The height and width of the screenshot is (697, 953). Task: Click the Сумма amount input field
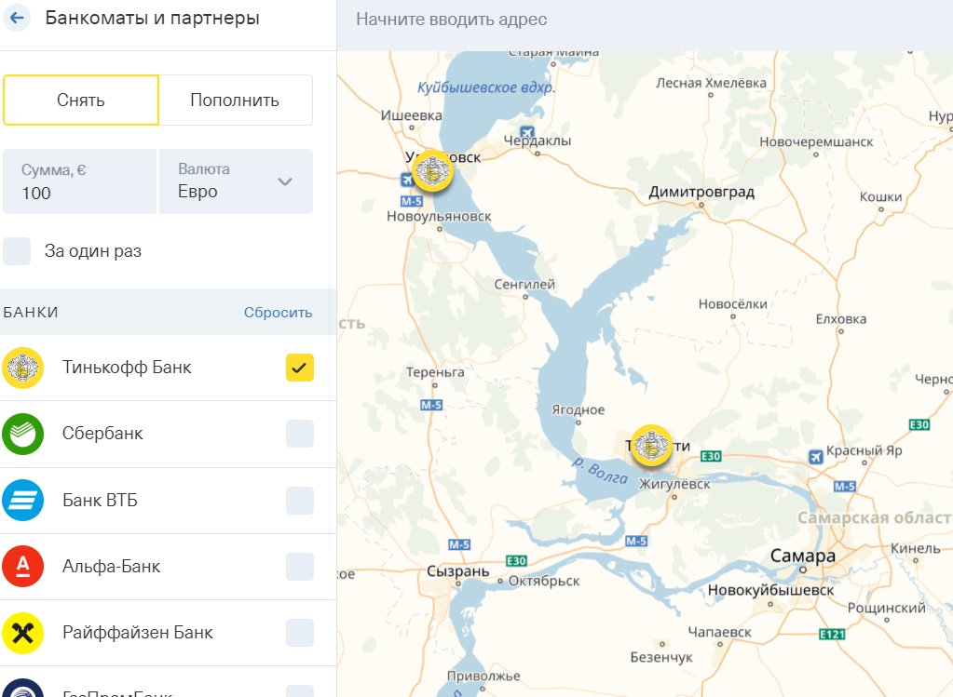point(79,181)
